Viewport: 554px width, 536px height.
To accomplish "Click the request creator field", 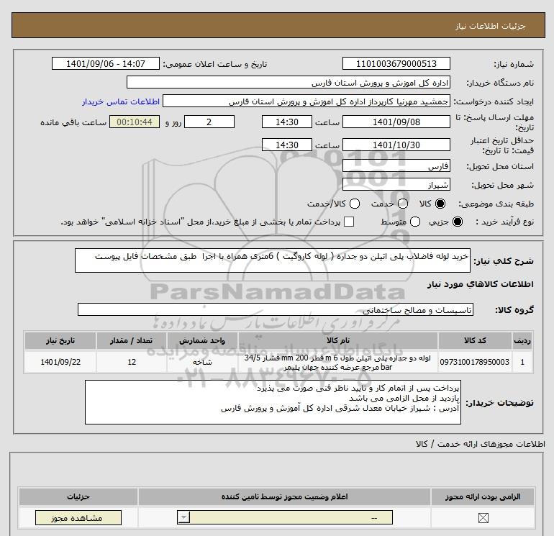I will point(306,101).
